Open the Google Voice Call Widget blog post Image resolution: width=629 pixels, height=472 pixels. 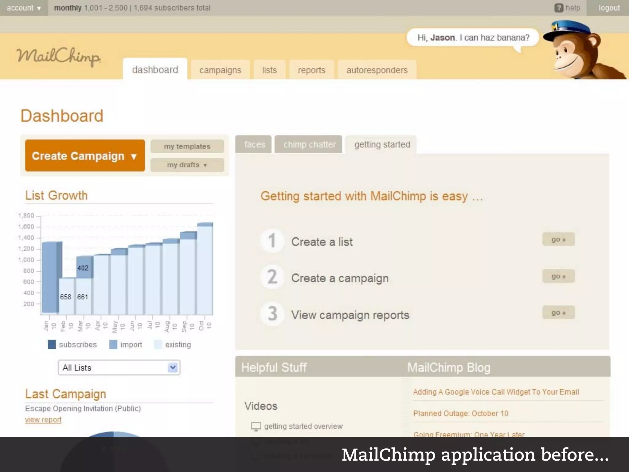[496, 392]
